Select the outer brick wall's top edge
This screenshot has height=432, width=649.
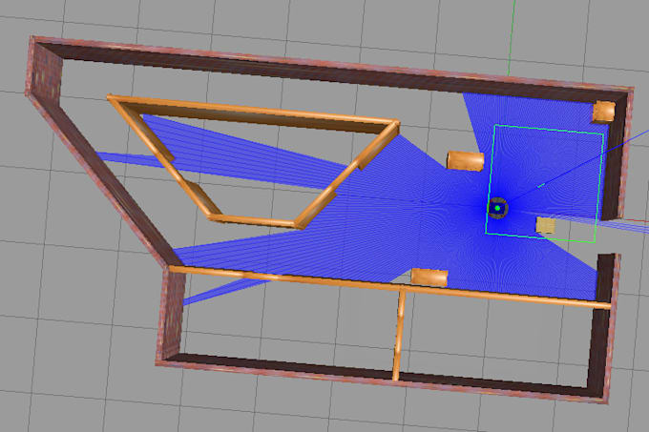coord(331,63)
